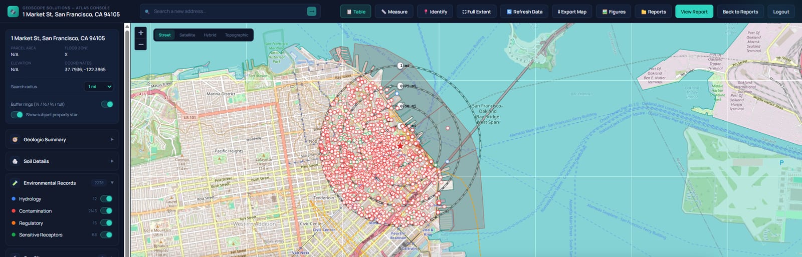
Task: Click the View Report button
Action: point(694,12)
